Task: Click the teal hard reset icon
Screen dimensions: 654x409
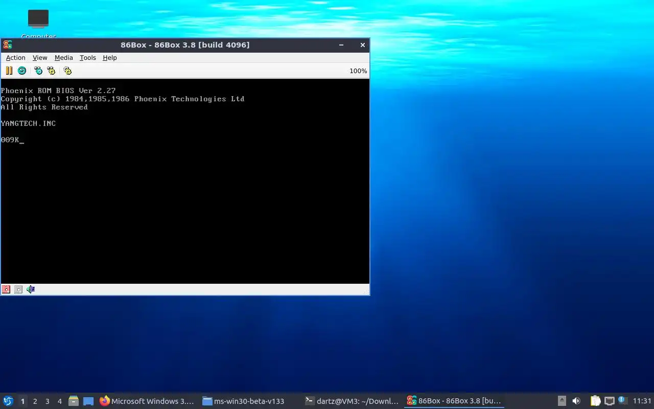Action: (22, 71)
